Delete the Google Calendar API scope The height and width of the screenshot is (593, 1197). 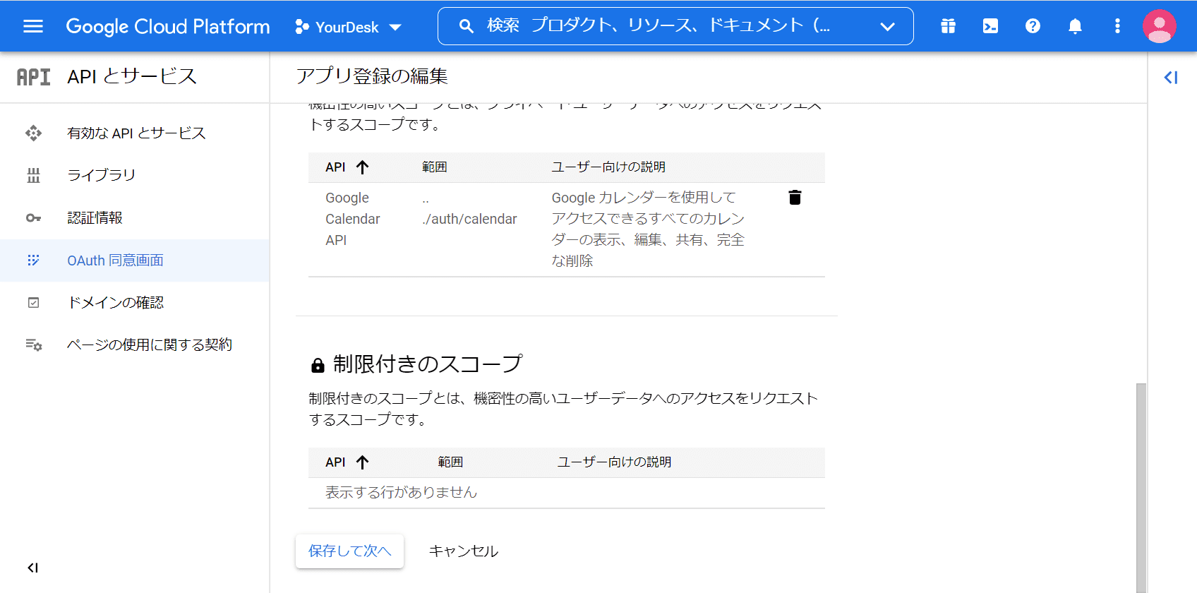coord(795,198)
